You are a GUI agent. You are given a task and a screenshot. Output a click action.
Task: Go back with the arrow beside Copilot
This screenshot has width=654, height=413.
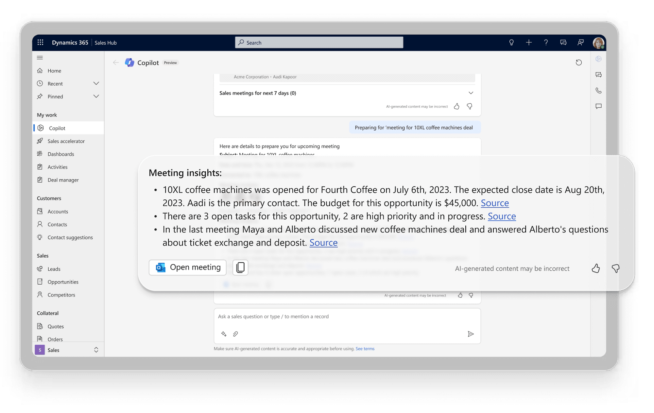coord(116,62)
